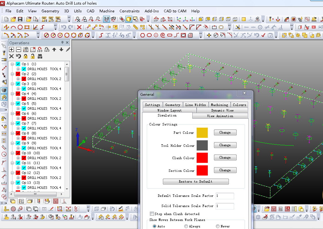
Task: Toggle the Op 2 red checkbox
Action: pyautogui.click(x=18, y=74)
